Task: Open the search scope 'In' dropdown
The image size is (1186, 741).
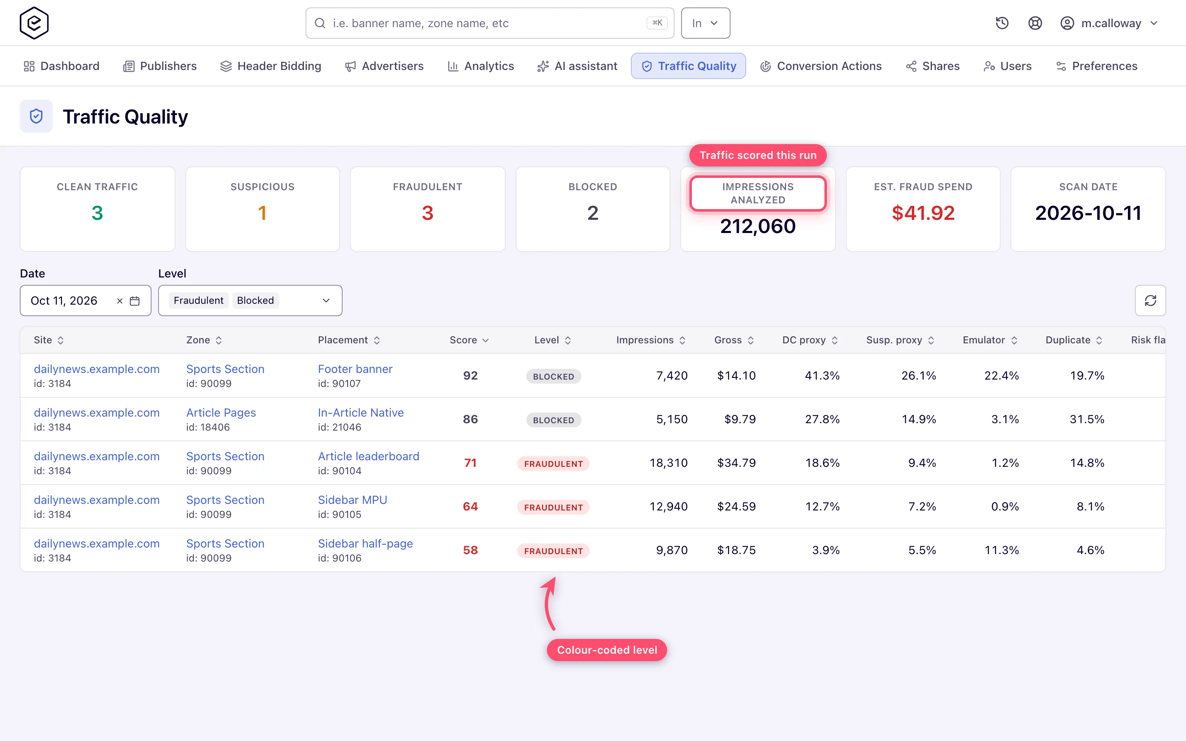Action: click(705, 23)
